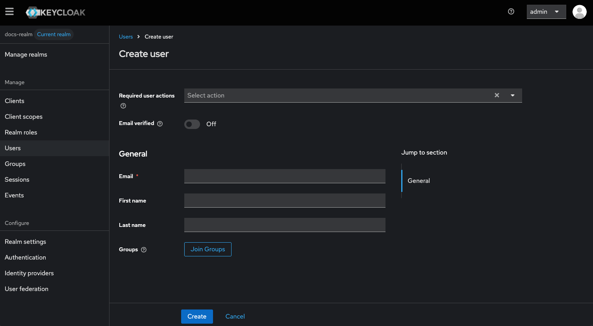Click the Cancel link
593x326 pixels.
[x=235, y=317]
